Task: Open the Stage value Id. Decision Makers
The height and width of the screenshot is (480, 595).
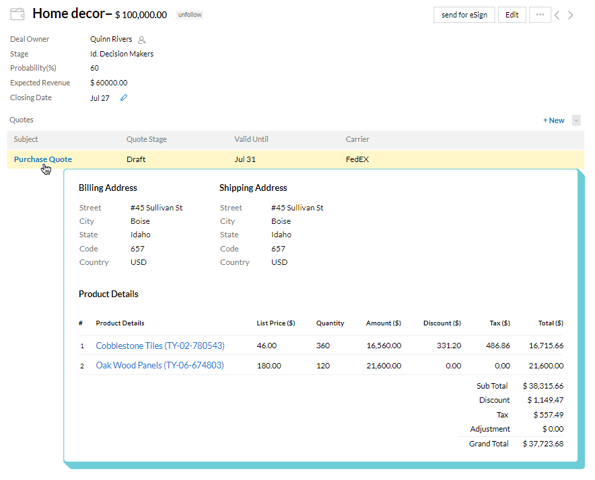Action: click(x=121, y=53)
